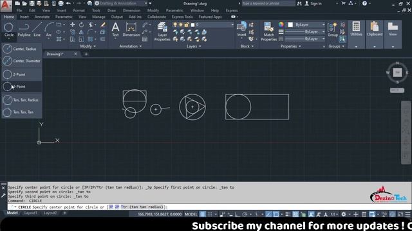Select the Mirror tool in Modify panel
The image size is (412, 231).
(x=82, y=32)
